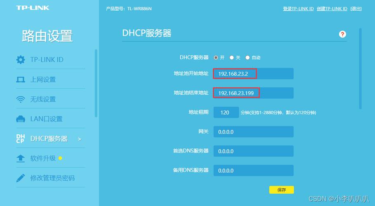The height and width of the screenshot is (206, 375).
Task: Click the Wi-Fi icon for 无线设置
Action: pyautogui.click(x=21, y=99)
